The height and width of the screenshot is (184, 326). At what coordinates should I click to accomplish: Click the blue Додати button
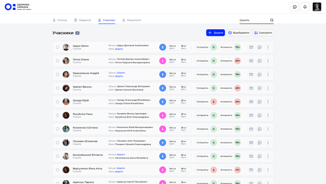(x=215, y=33)
